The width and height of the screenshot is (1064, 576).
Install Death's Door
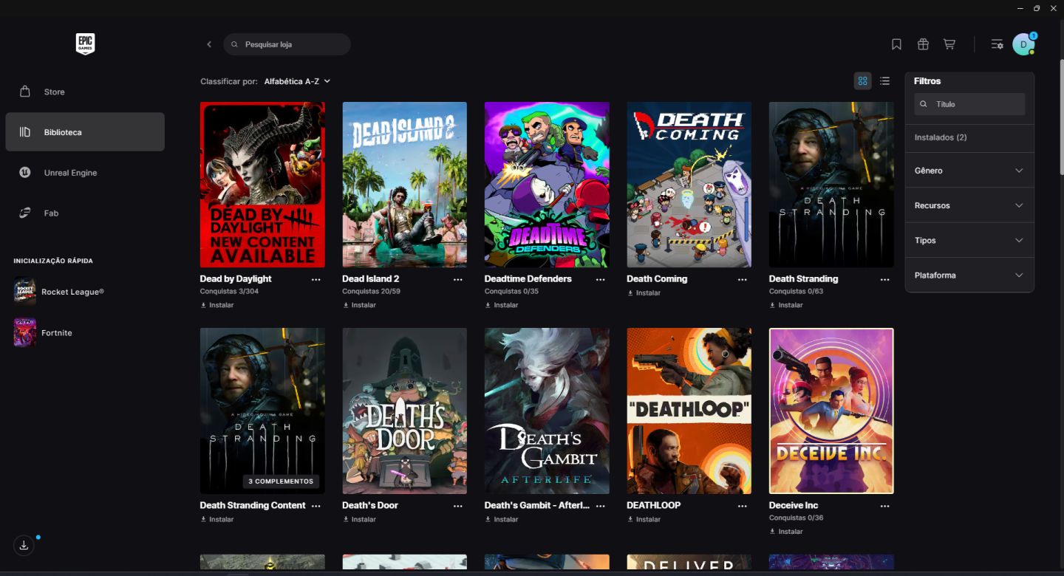pos(359,519)
